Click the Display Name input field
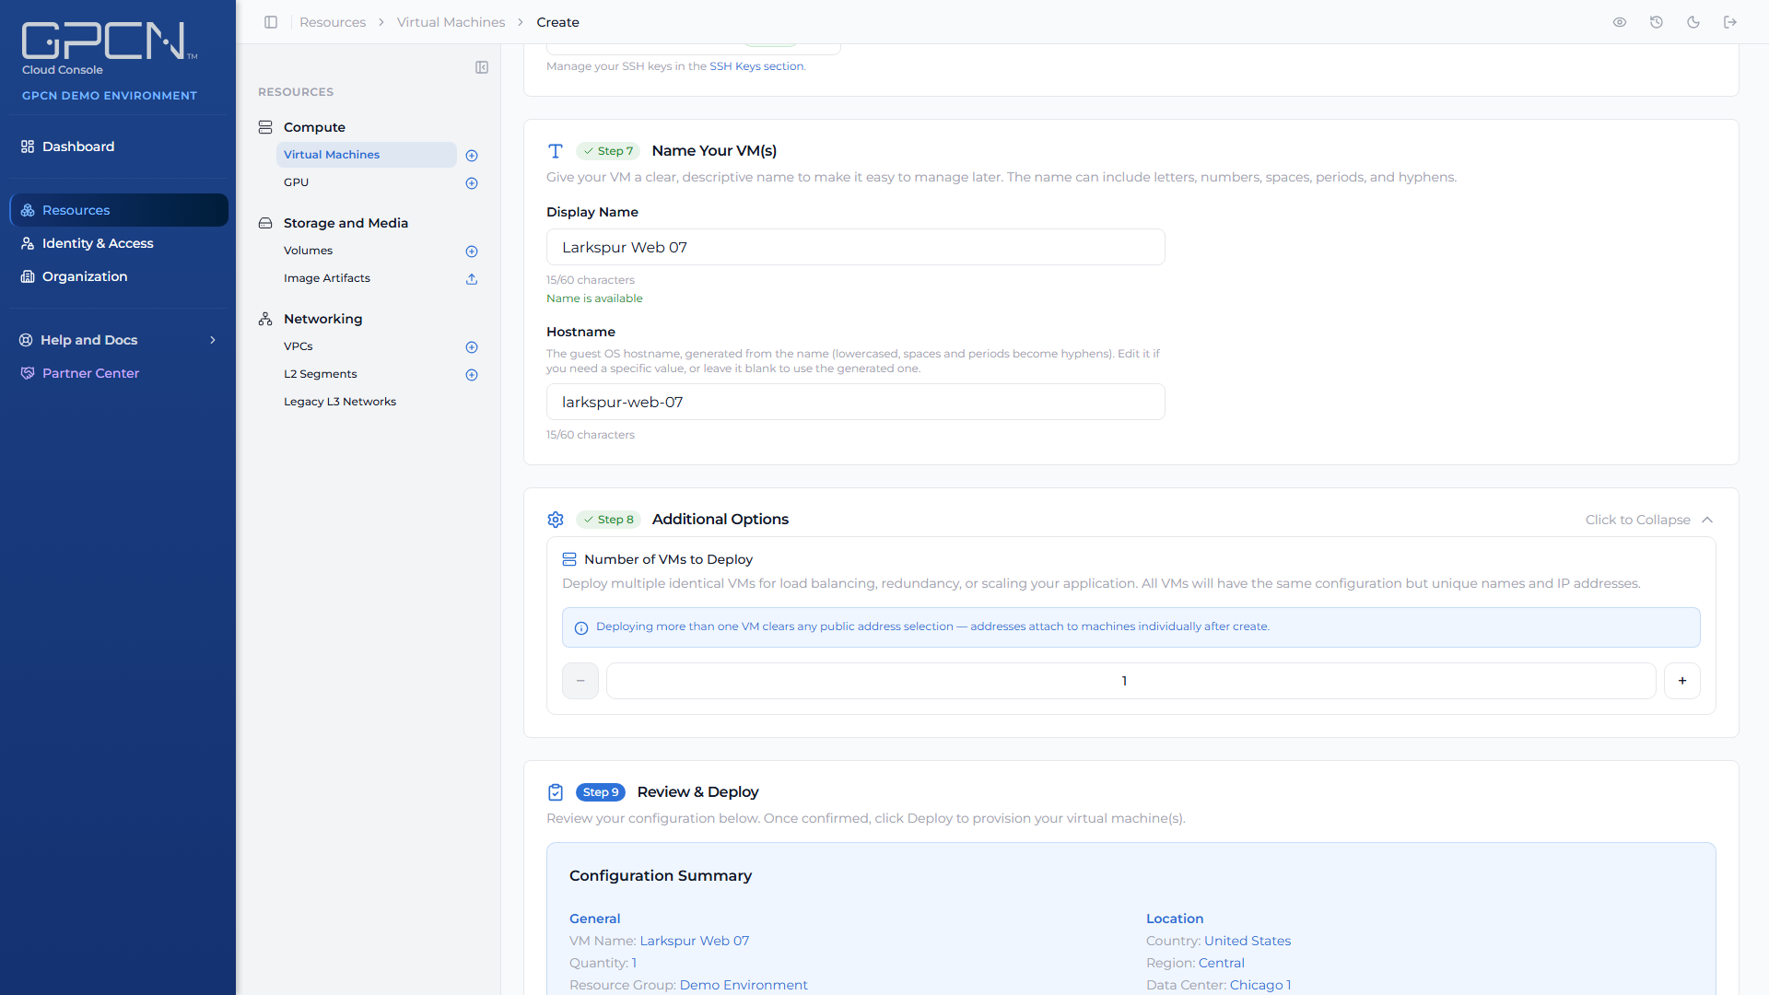 (856, 247)
